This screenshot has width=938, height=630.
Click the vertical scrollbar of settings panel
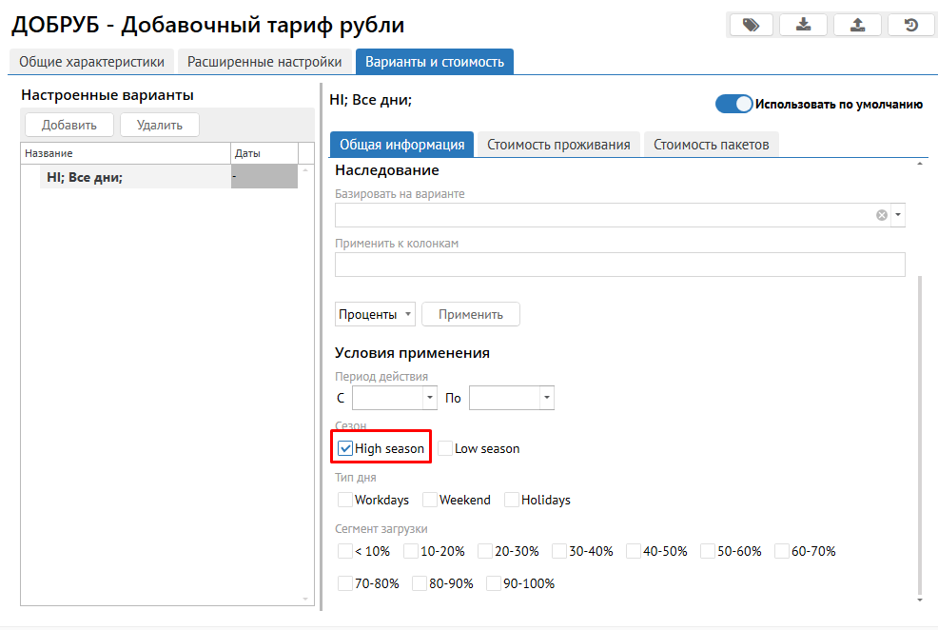[x=919, y=428]
